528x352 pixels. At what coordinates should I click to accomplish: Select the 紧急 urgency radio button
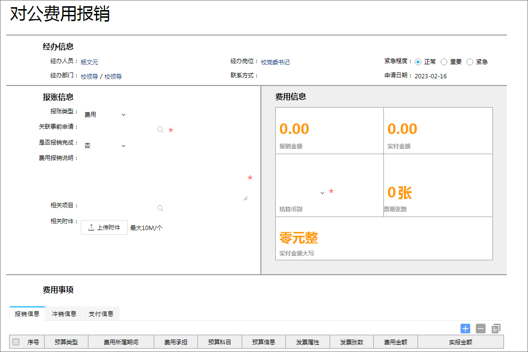470,62
